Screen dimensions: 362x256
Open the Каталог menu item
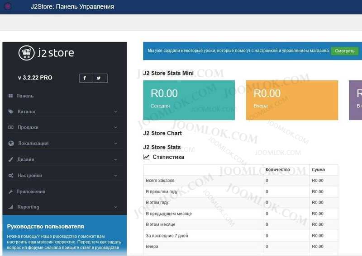27,112
